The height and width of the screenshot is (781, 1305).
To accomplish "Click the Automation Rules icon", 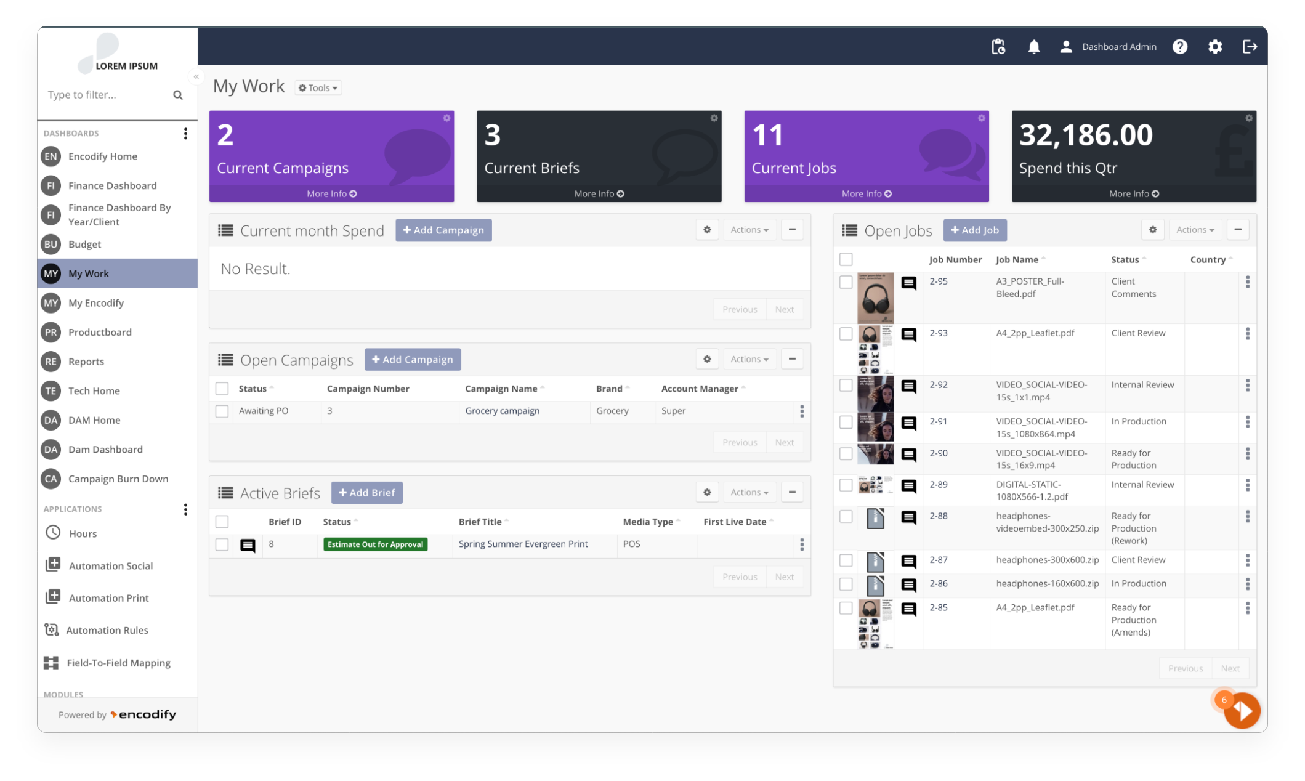I will [53, 630].
